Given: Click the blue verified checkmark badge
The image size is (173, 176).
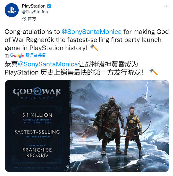Looking at the screenshot, I should point(49,6).
